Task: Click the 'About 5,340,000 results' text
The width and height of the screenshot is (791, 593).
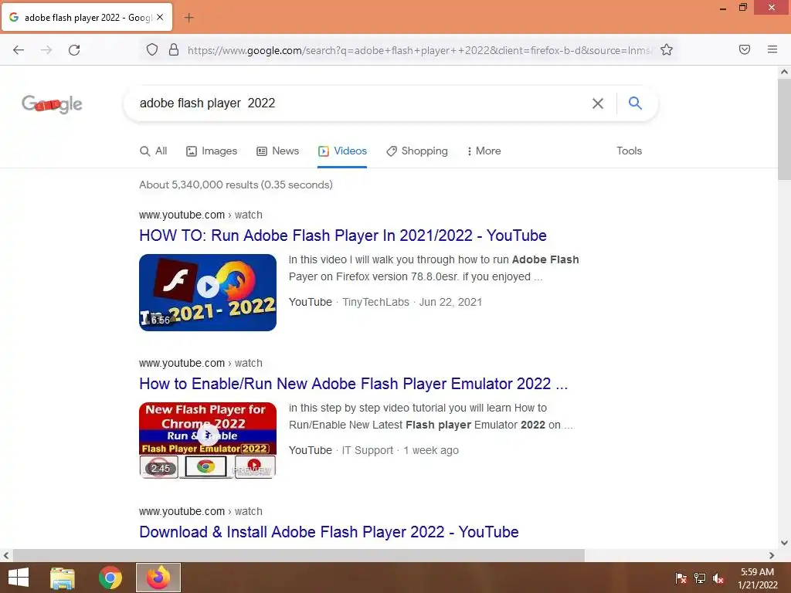Action: (236, 185)
